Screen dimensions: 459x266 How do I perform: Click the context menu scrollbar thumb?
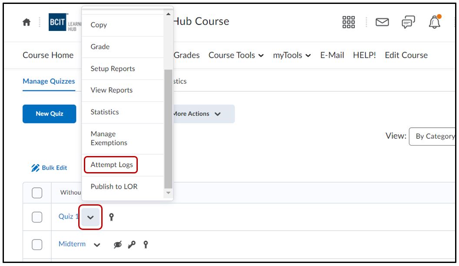click(168, 126)
